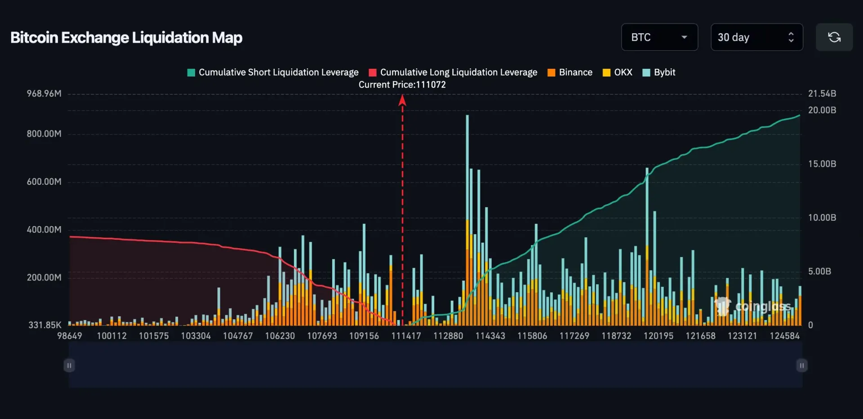Click the green short liquidation legend swatch
This screenshot has width=863, height=419.
[191, 73]
